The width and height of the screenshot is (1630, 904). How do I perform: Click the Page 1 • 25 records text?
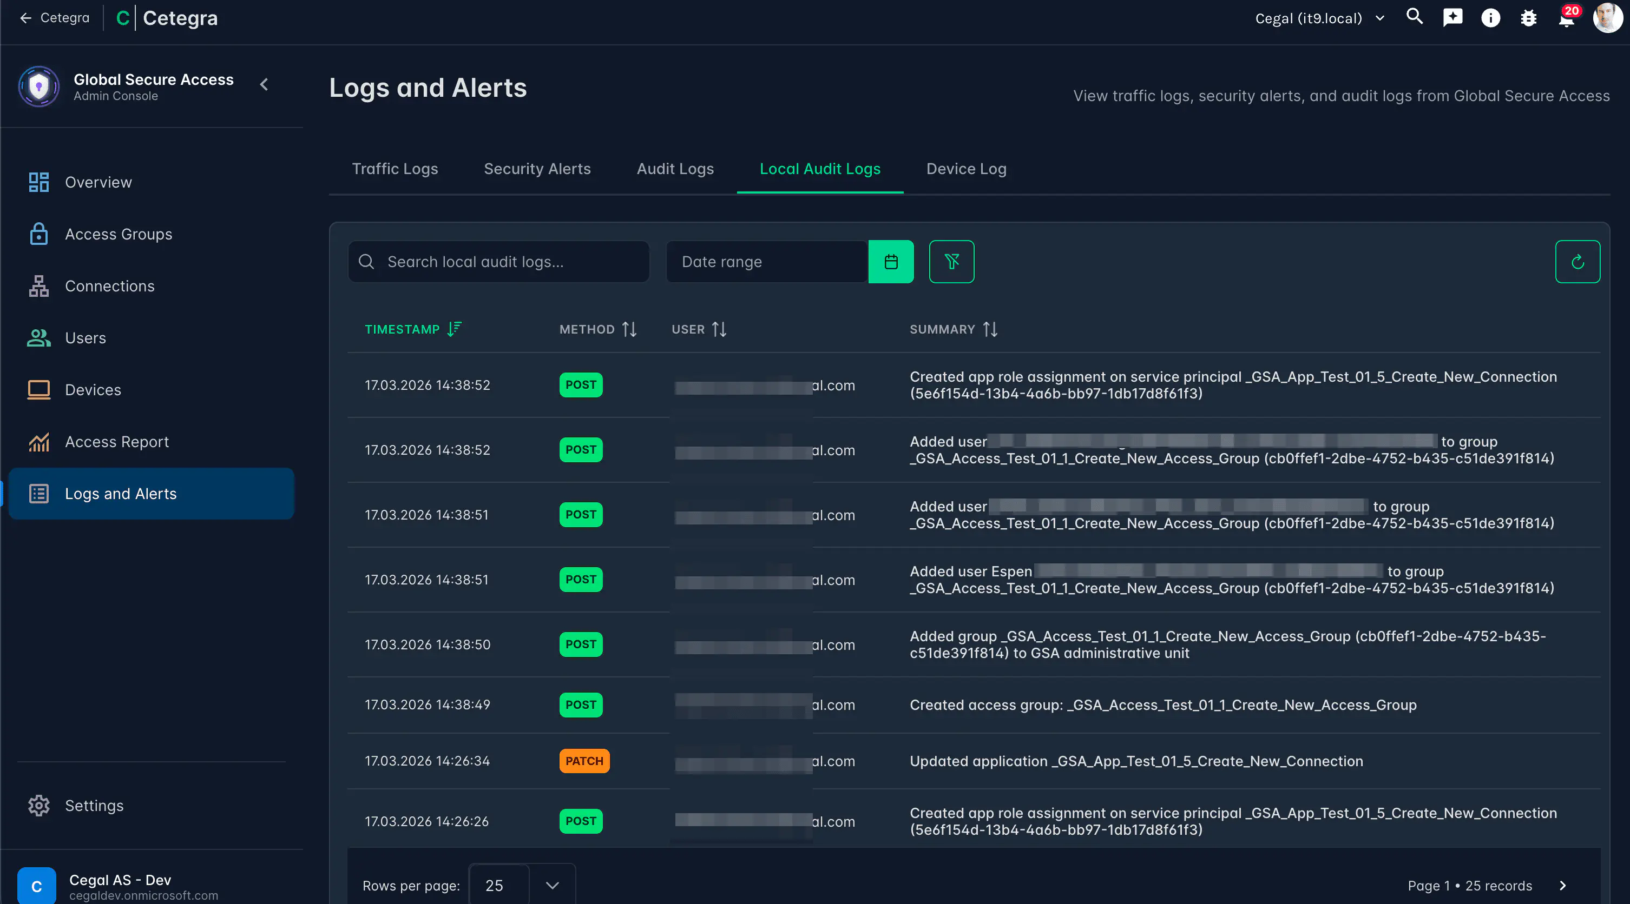coord(1470,886)
